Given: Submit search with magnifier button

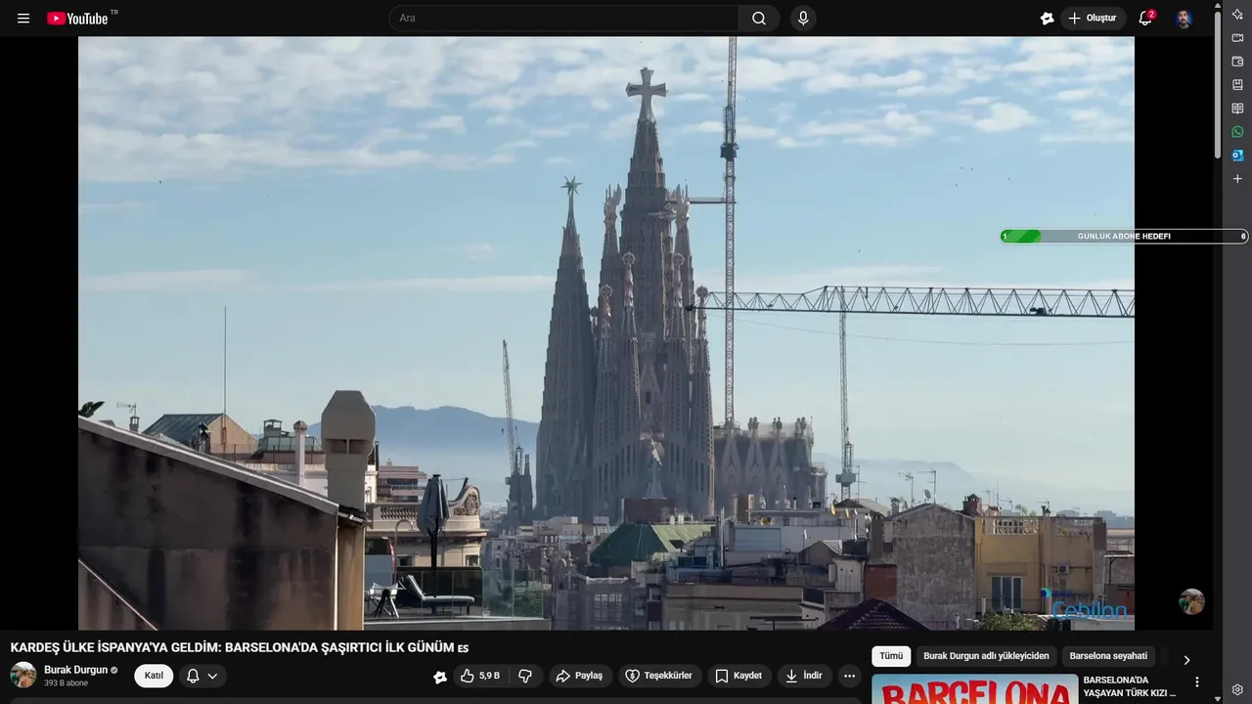Looking at the screenshot, I should coord(759,19).
